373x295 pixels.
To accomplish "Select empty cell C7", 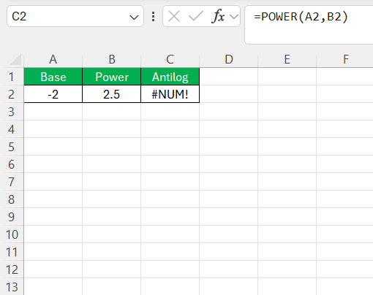I will 170,182.
